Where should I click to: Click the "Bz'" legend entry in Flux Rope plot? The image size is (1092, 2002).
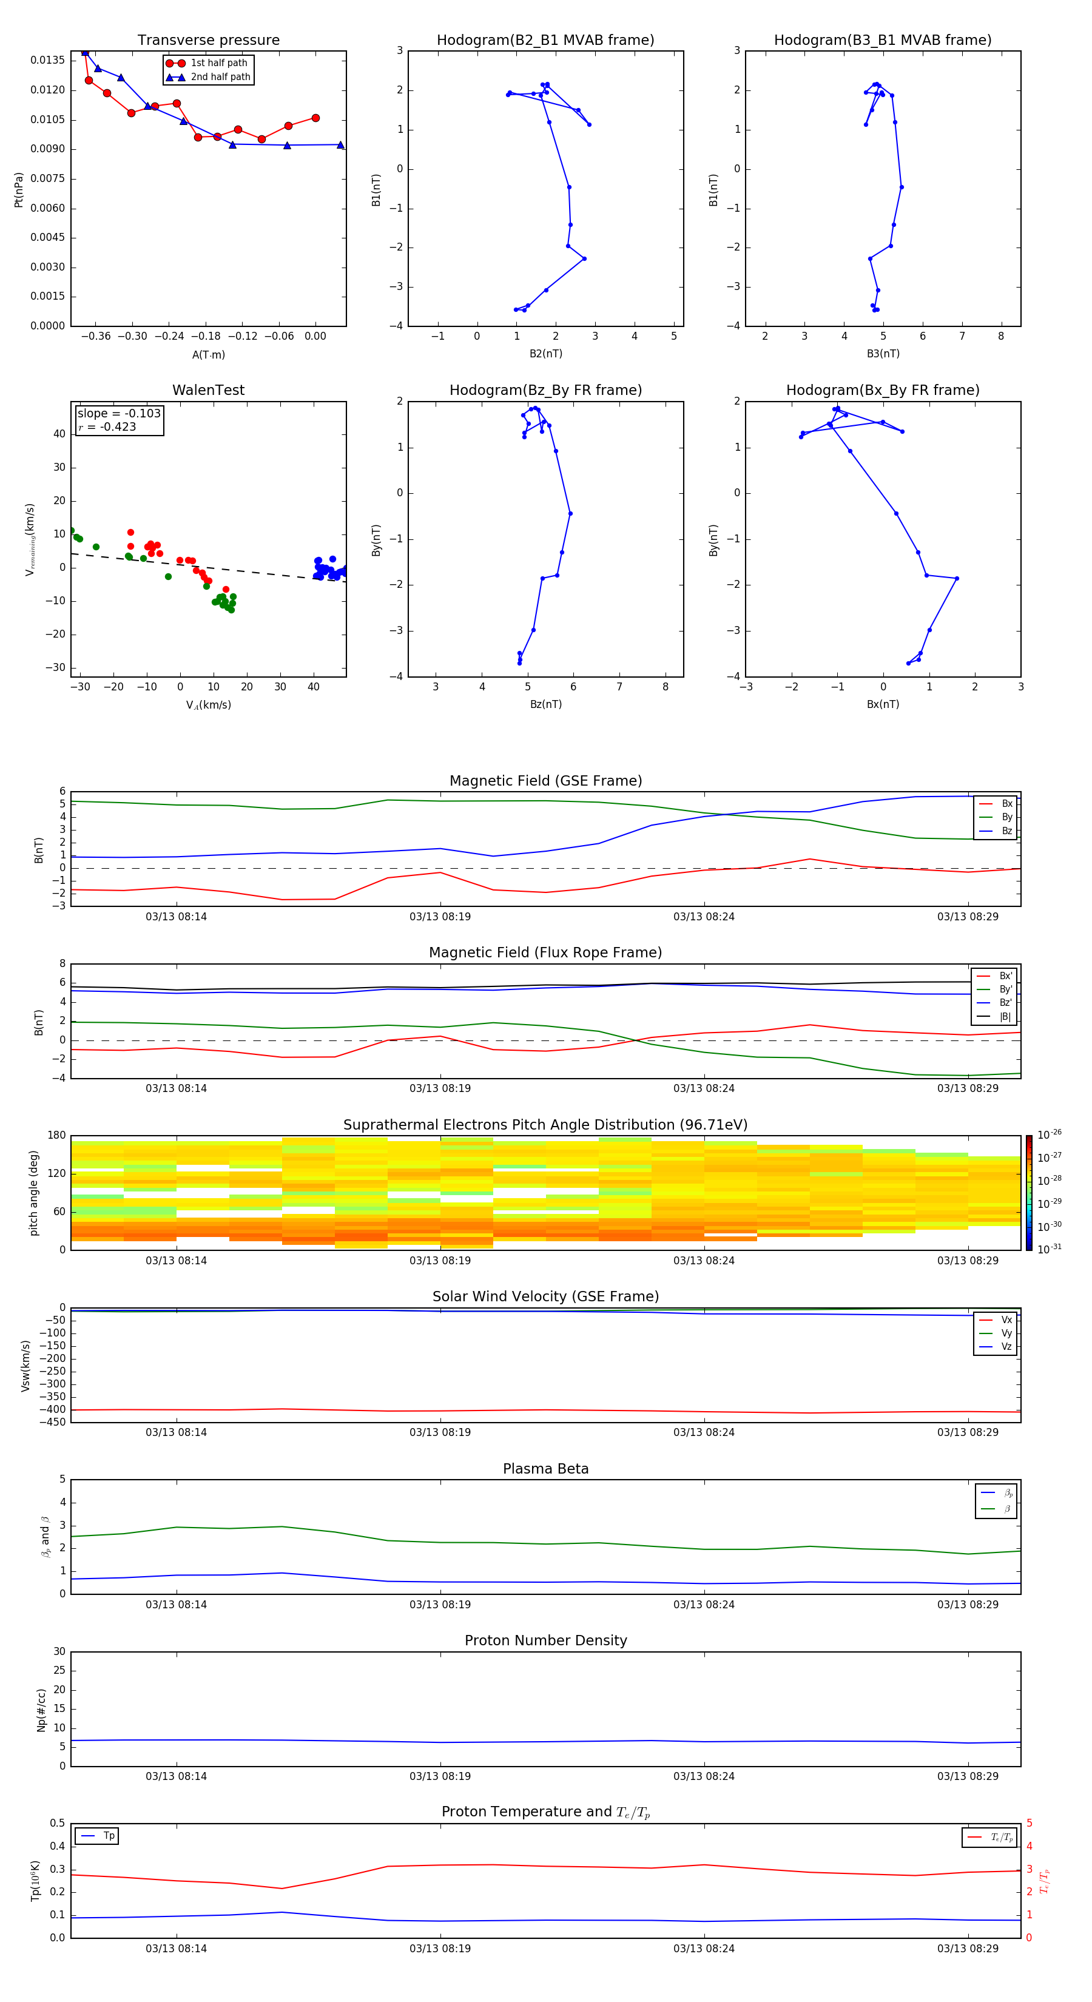(994, 1003)
